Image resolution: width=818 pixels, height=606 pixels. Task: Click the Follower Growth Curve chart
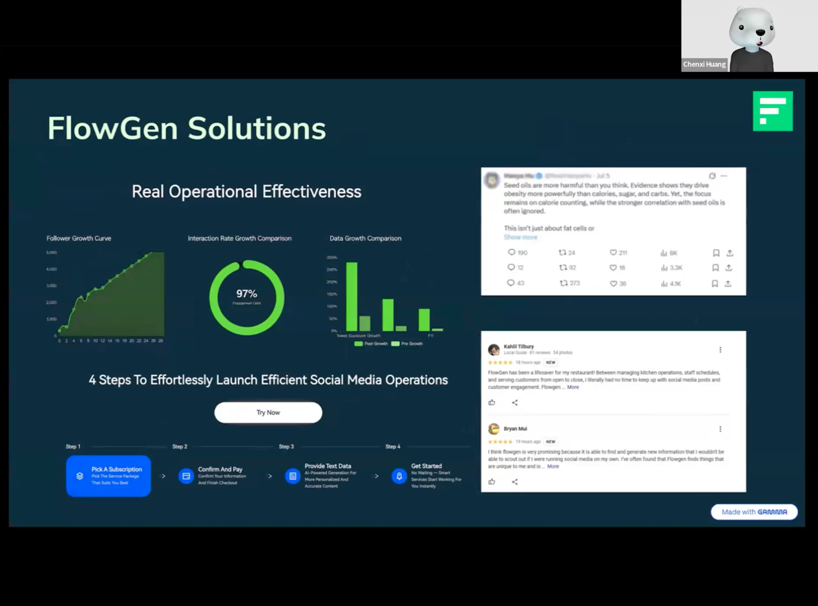click(105, 295)
